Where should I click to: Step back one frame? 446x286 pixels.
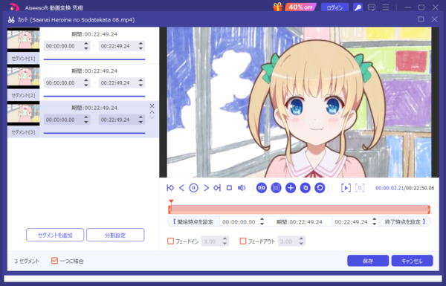(x=182, y=188)
